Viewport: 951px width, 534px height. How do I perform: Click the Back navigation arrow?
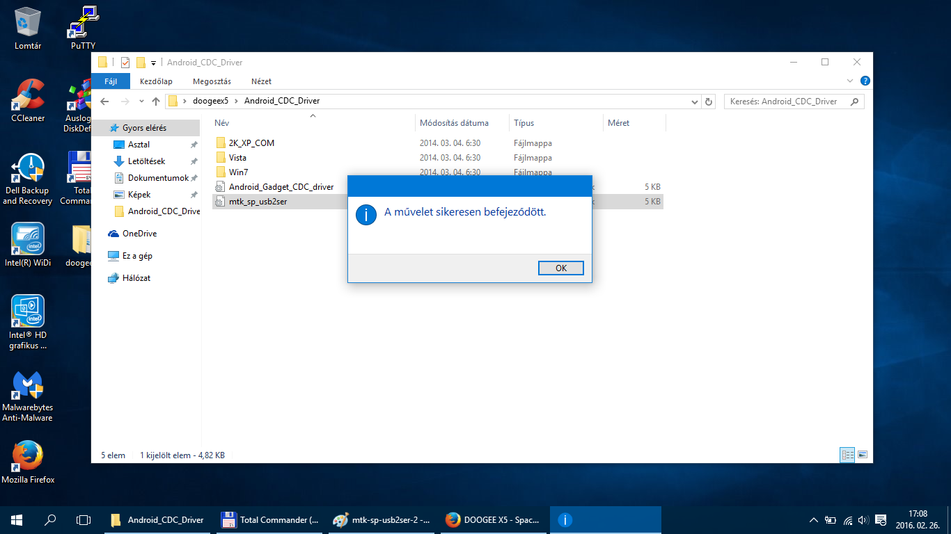pyautogui.click(x=105, y=102)
